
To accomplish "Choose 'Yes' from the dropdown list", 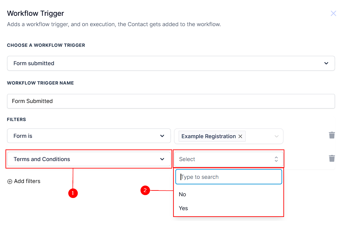I will 183,208.
